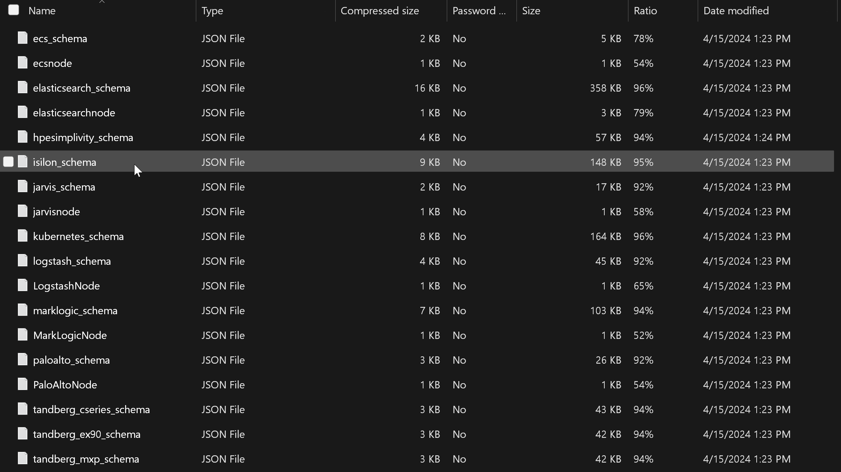Select the paloalto_schema file name

(x=71, y=360)
